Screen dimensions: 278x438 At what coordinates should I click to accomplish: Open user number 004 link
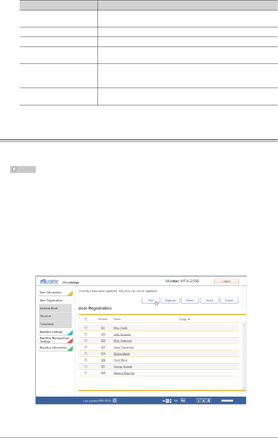coord(103,347)
